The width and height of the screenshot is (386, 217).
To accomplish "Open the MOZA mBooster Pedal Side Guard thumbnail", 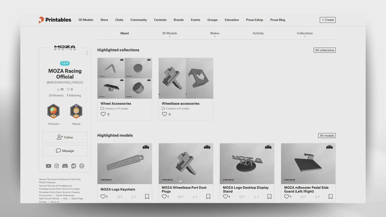I will [x=308, y=163].
